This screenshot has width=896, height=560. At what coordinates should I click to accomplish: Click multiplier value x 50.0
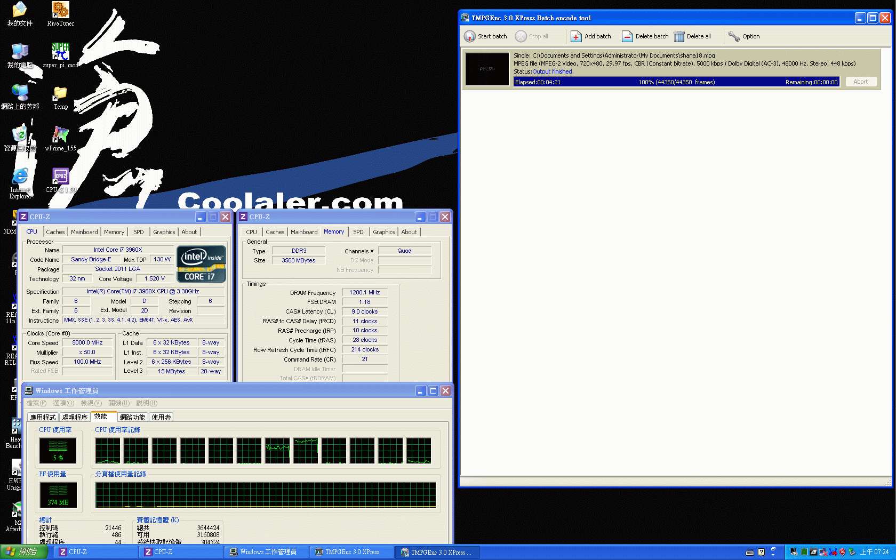[x=87, y=353]
